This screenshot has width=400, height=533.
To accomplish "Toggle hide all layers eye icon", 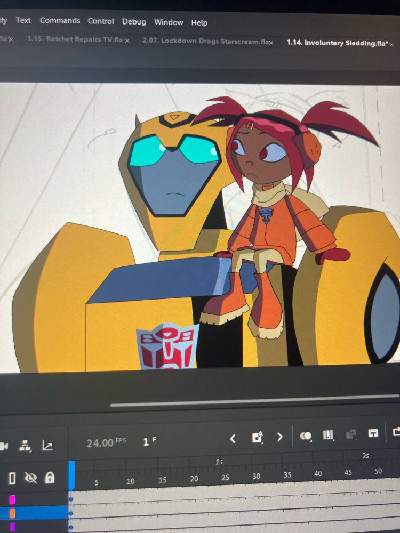I will (30, 478).
